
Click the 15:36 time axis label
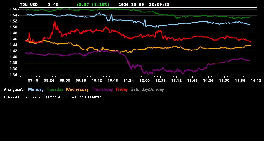click(240, 81)
